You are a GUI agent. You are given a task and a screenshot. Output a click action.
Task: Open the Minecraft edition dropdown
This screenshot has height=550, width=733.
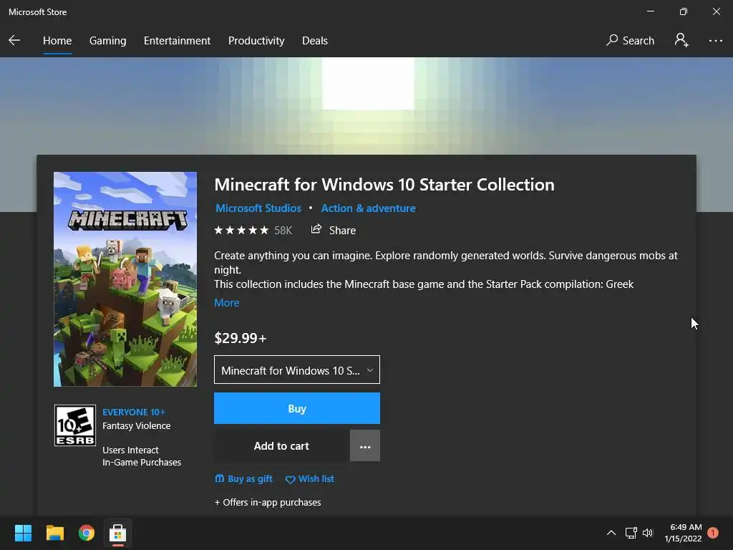tap(297, 370)
